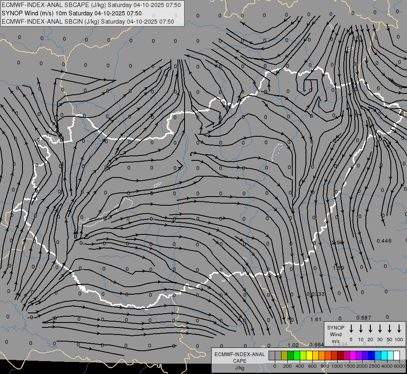Click the 'ECMWF-INDEX-ANAL CAPE J/kg' legend label
Screen dimensions: 407x374
(239, 361)
